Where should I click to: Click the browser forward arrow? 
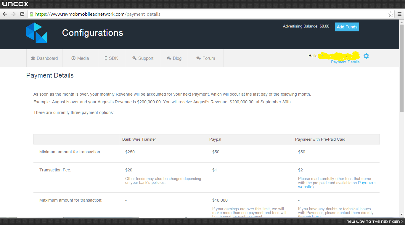pos(13,14)
